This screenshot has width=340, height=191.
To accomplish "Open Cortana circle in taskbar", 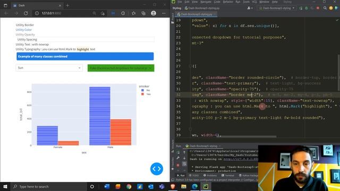I will point(92,186).
